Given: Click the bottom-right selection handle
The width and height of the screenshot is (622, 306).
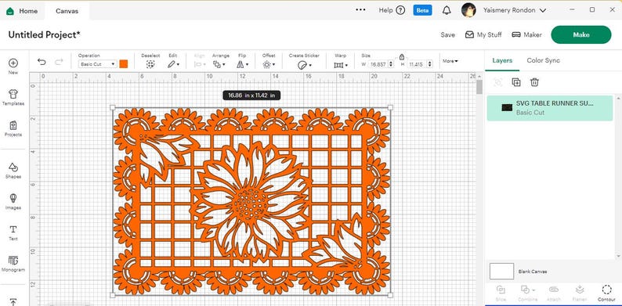Looking at the screenshot, I should coord(390,295).
